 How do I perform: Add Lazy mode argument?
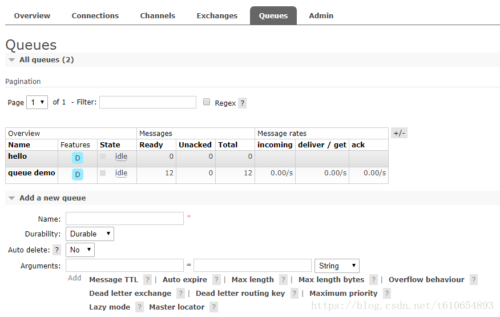point(110,307)
